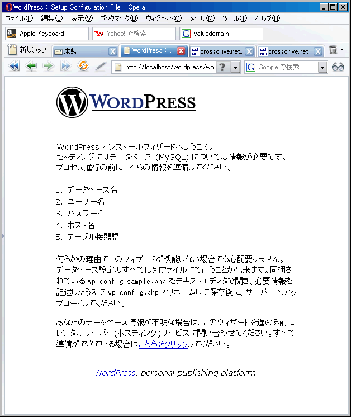Viewport: 351px width, 417px height.
Task: Maximize the Opera window
Action: (x=333, y=7)
